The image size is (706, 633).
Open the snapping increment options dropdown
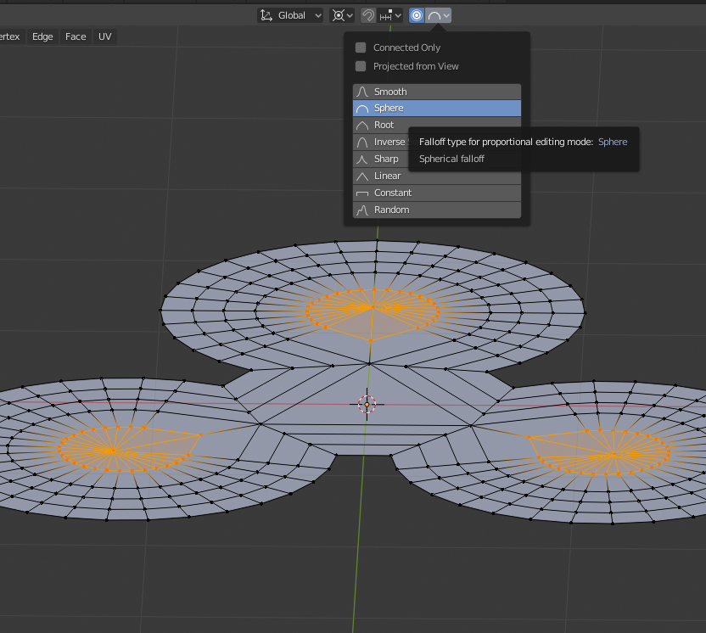pyautogui.click(x=391, y=15)
